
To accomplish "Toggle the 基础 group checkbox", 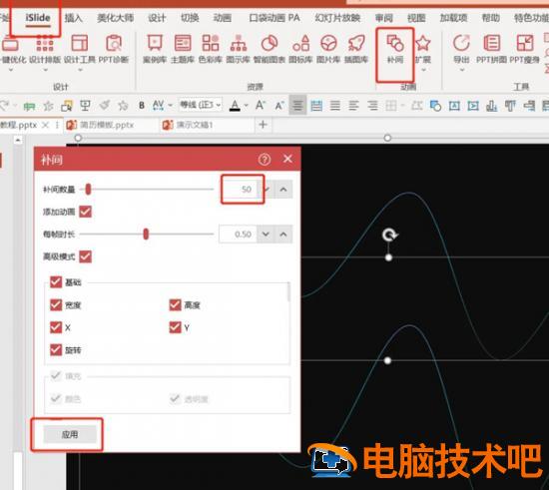I will pyautogui.click(x=56, y=282).
